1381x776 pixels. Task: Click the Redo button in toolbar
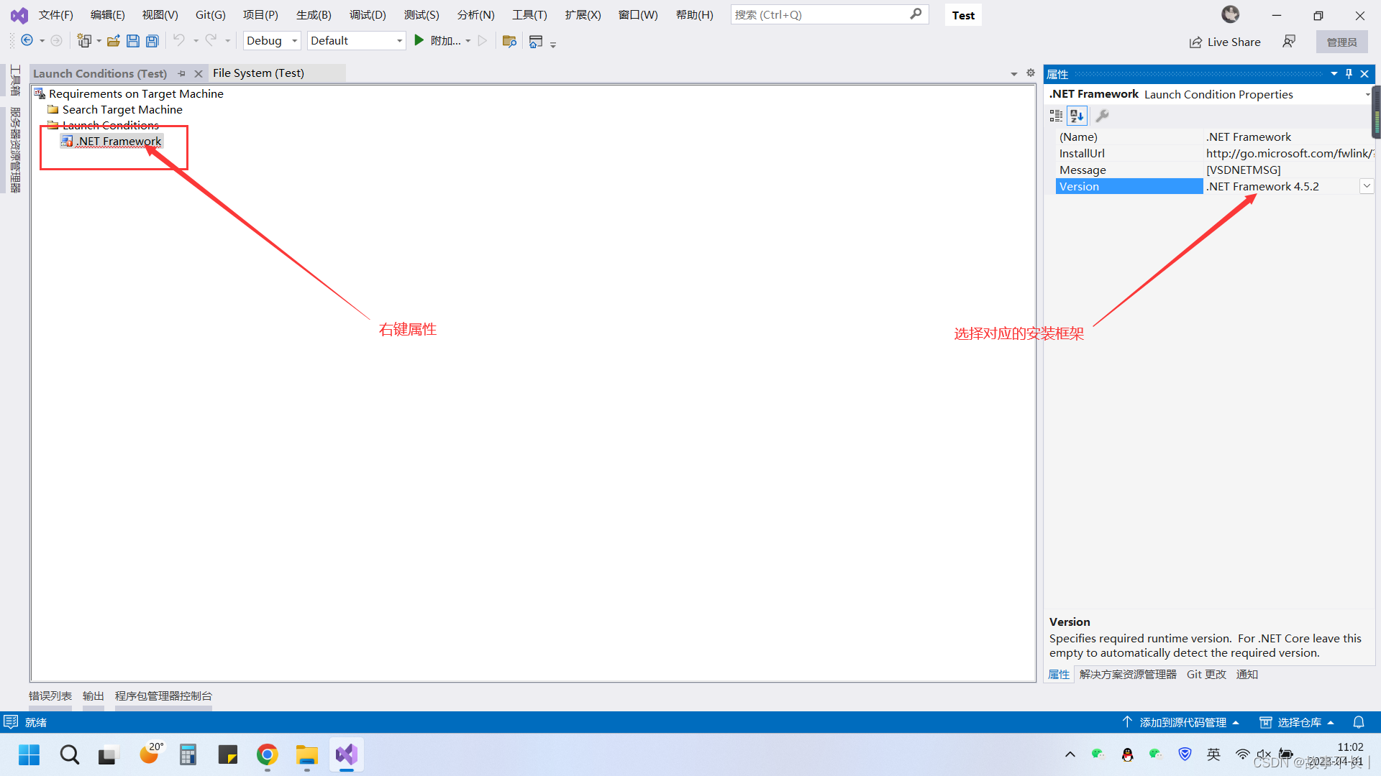[x=211, y=40]
